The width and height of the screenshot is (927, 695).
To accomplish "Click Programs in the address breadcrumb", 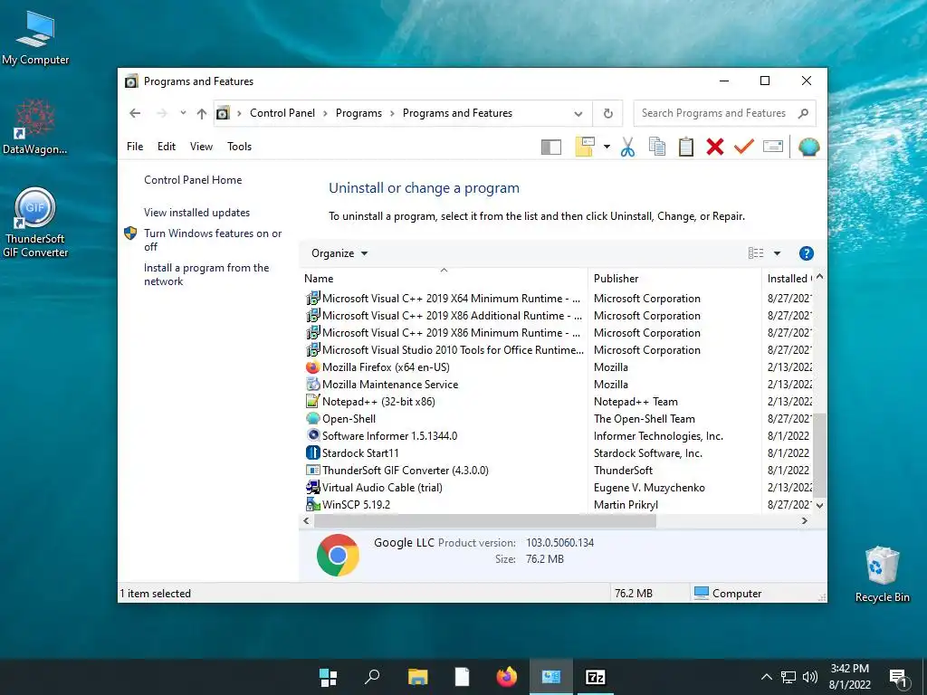I will click(x=358, y=113).
